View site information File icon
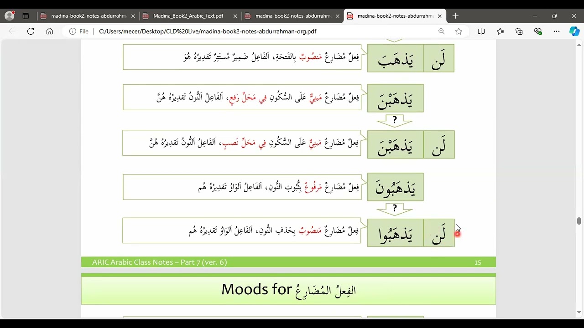The height and width of the screenshot is (328, 584). (x=79, y=31)
